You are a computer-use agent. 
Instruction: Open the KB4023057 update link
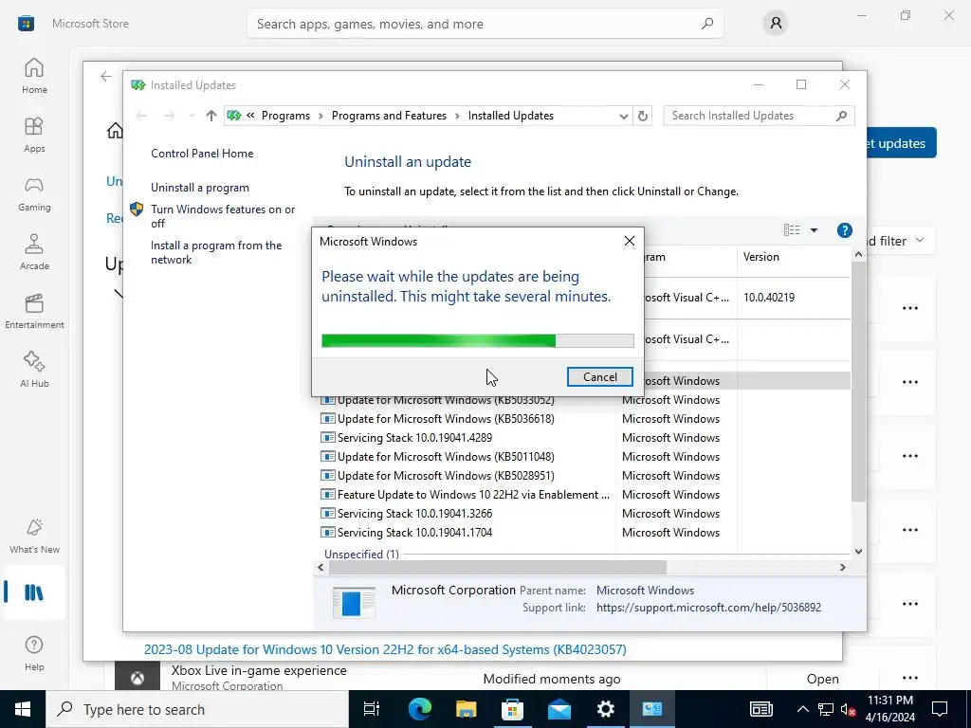(x=385, y=649)
